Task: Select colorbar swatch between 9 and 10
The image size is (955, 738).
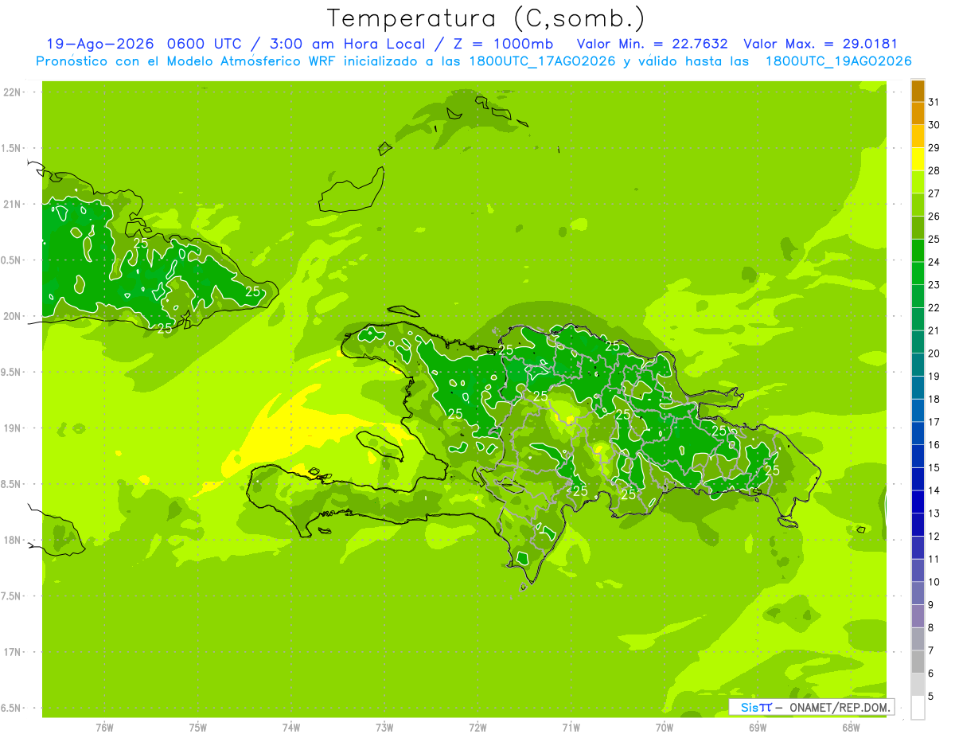Action: (918, 593)
